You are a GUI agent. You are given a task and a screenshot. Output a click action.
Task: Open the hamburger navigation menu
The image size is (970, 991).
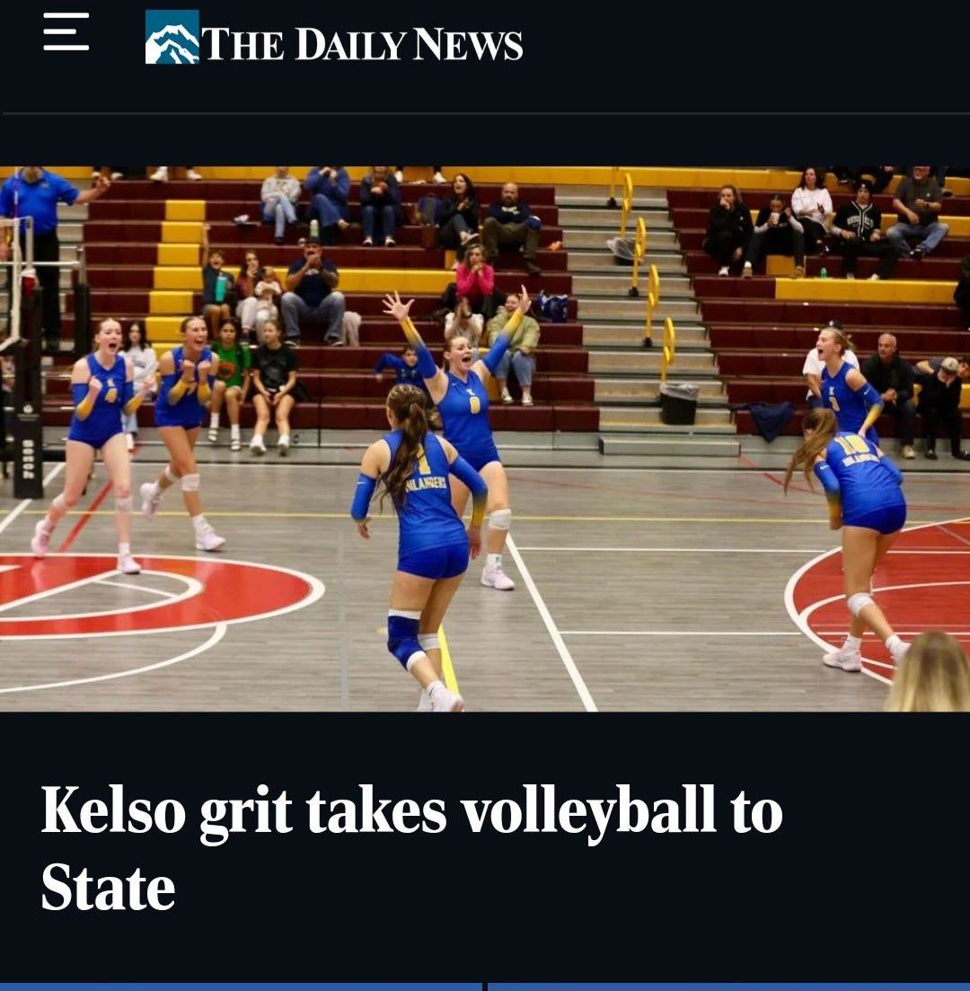coord(66,31)
